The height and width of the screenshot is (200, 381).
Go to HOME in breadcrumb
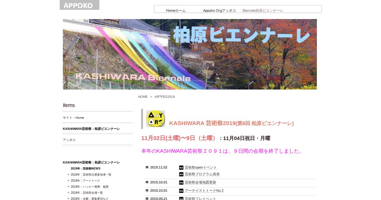click(143, 97)
